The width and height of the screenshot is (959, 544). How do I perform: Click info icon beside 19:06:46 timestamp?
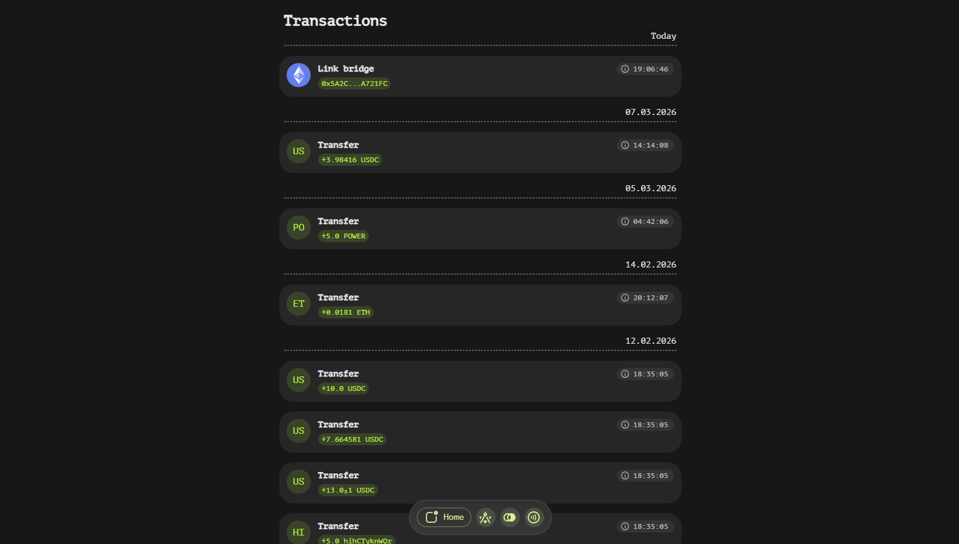coord(625,69)
